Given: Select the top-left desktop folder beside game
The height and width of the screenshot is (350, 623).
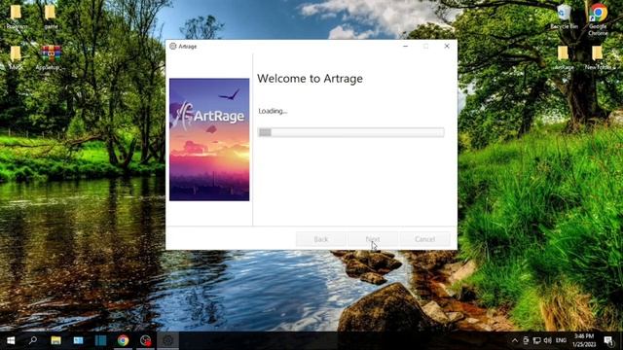Looking at the screenshot, I should [x=17, y=17].
